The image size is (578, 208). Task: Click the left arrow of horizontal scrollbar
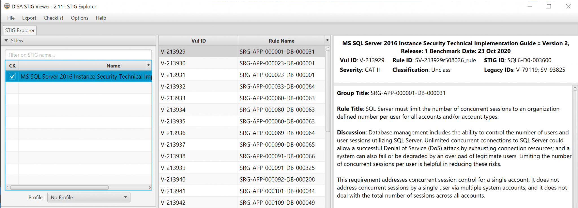8,187
